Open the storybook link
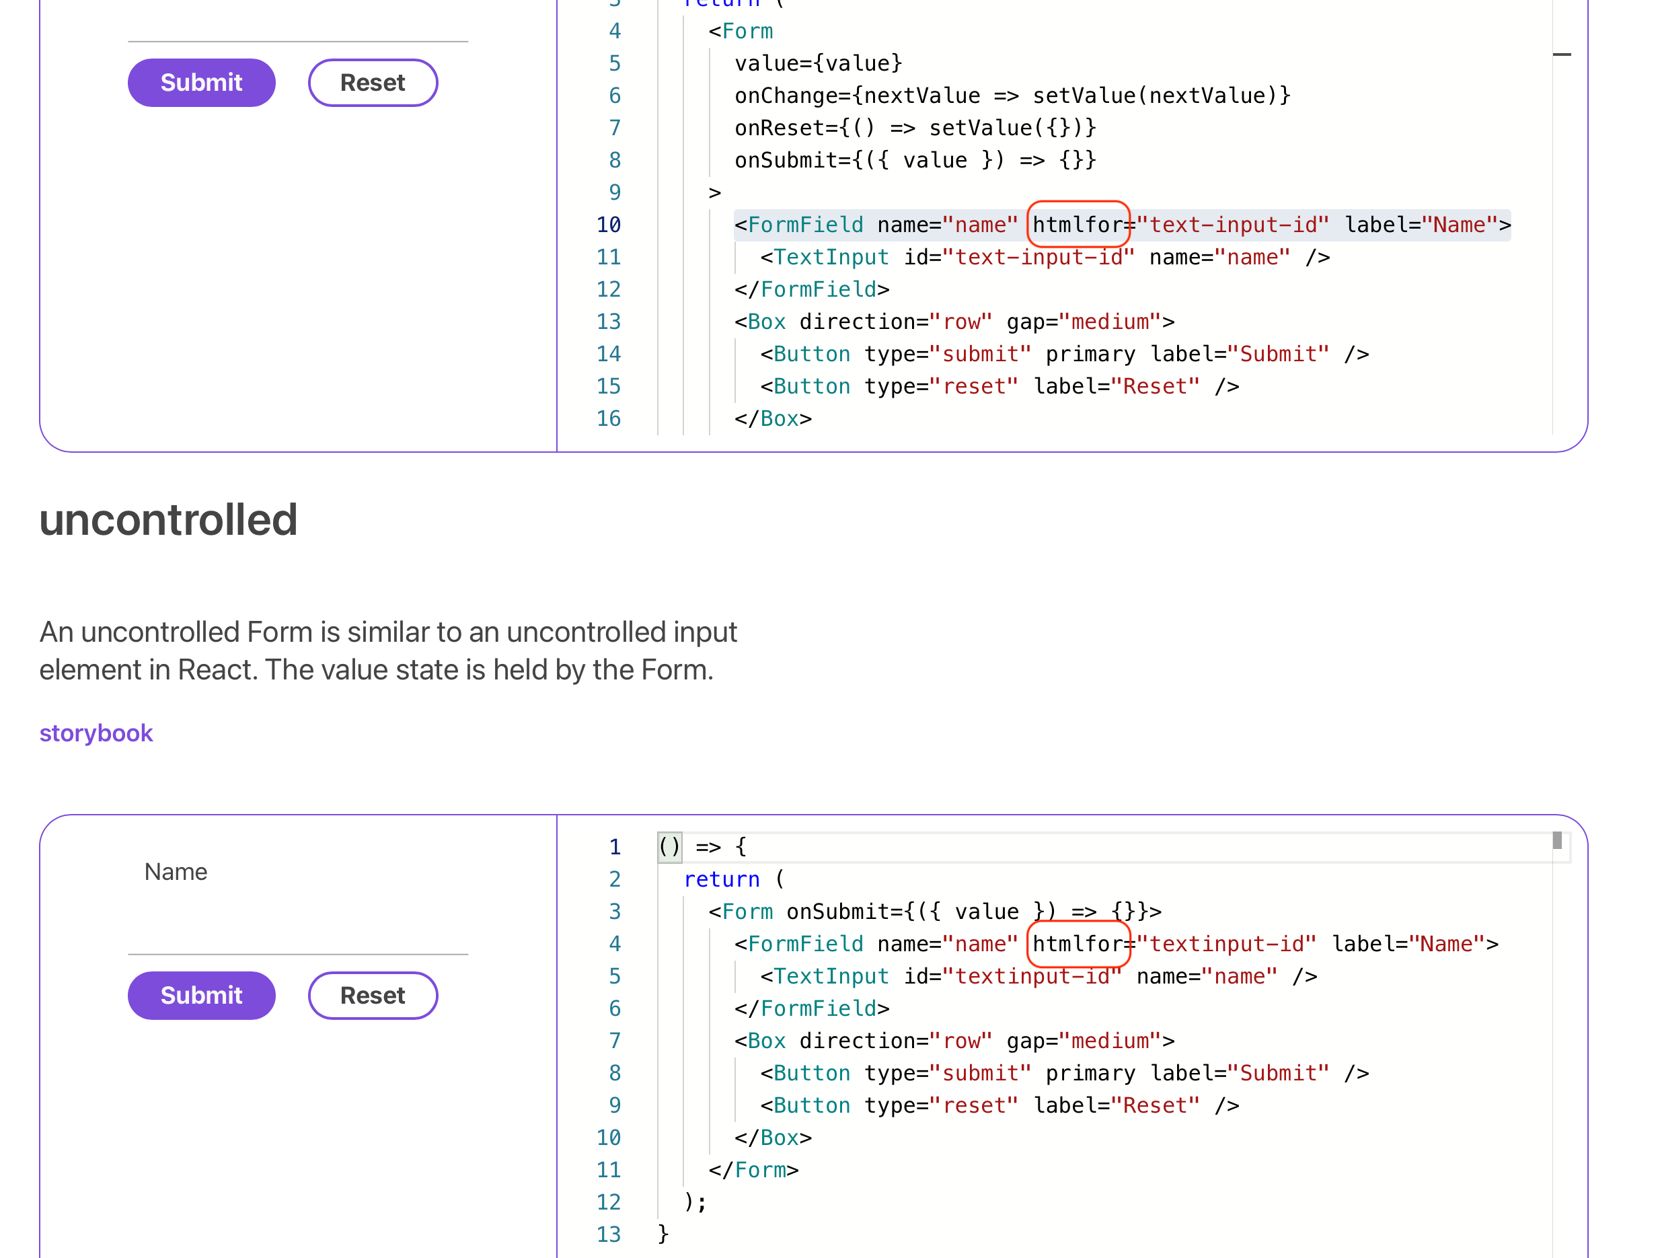Viewport: 1660px width, 1258px height. pyautogui.click(x=96, y=733)
